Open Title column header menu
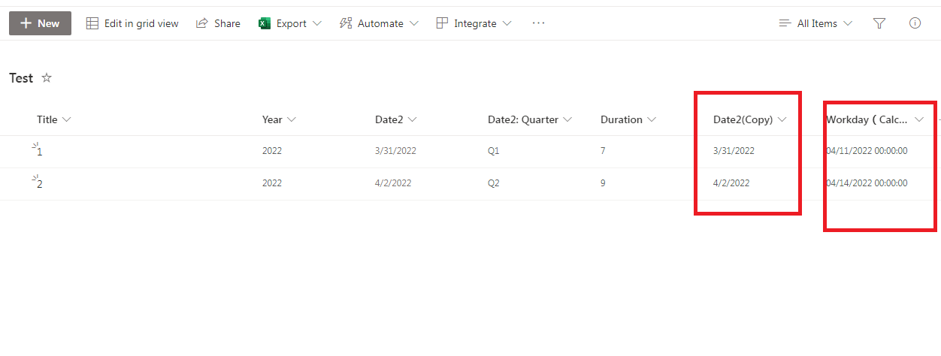941x356 pixels. [x=53, y=119]
